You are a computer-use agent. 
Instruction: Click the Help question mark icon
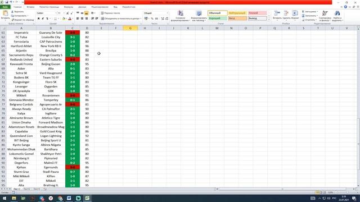pos(345,7)
